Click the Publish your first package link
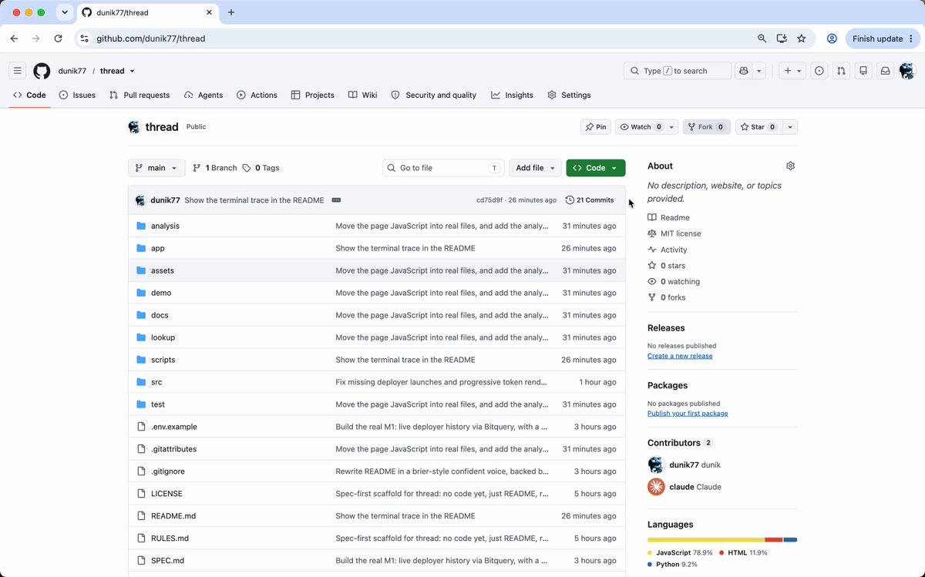Screen dimensions: 925x577 click(688, 414)
